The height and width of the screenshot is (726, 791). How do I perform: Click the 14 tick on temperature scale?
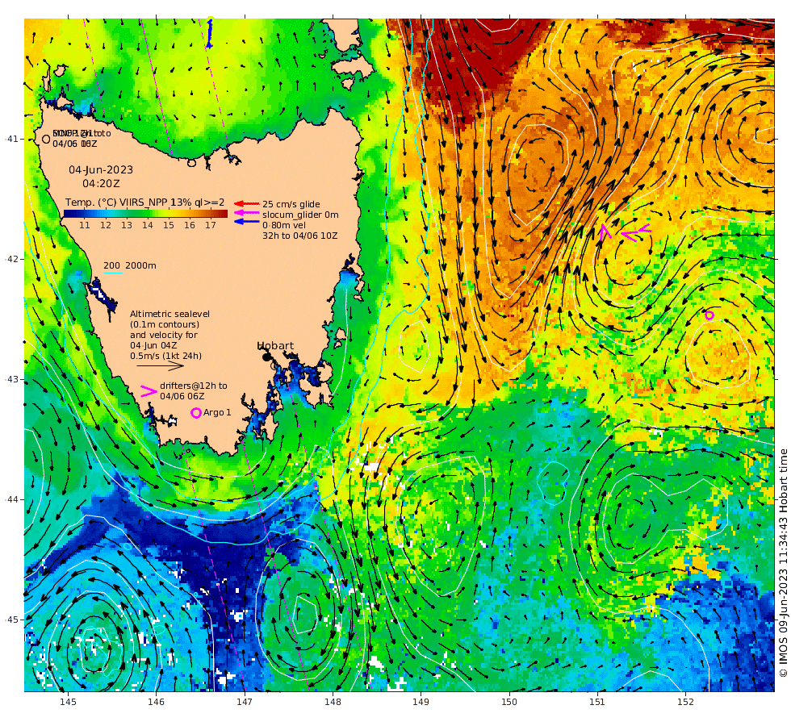tap(147, 225)
